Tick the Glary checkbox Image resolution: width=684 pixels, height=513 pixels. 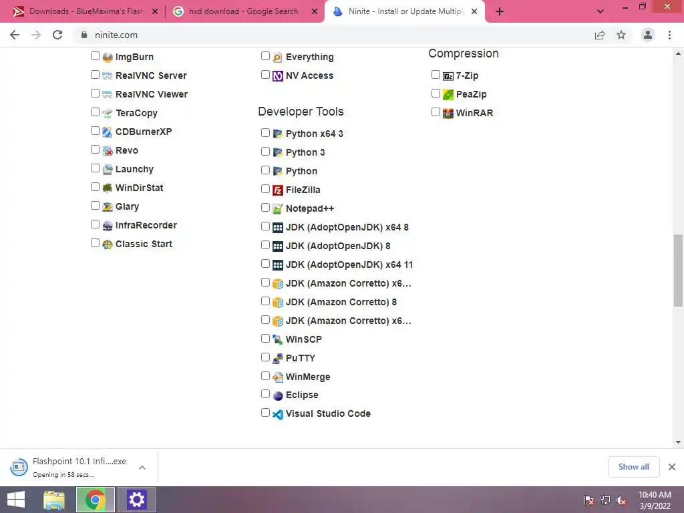(95, 206)
